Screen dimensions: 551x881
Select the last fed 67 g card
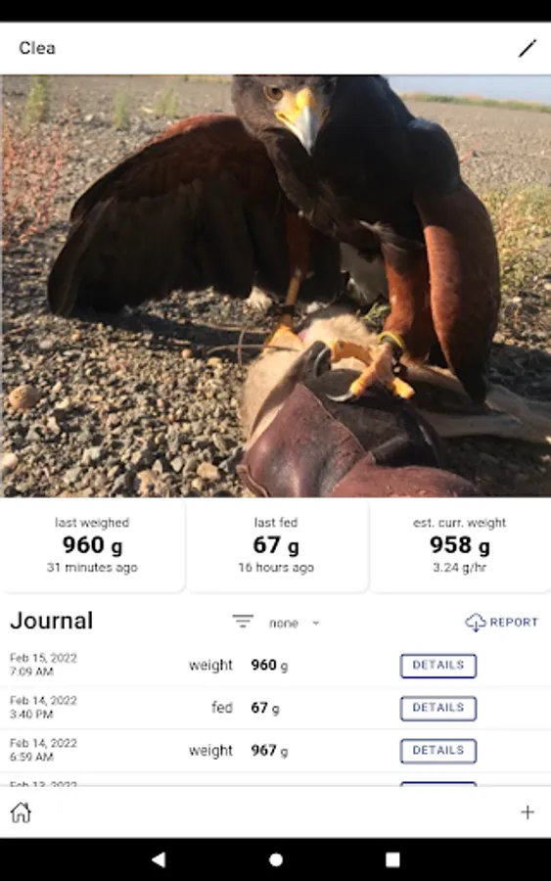pyautogui.click(x=276, y=545)
